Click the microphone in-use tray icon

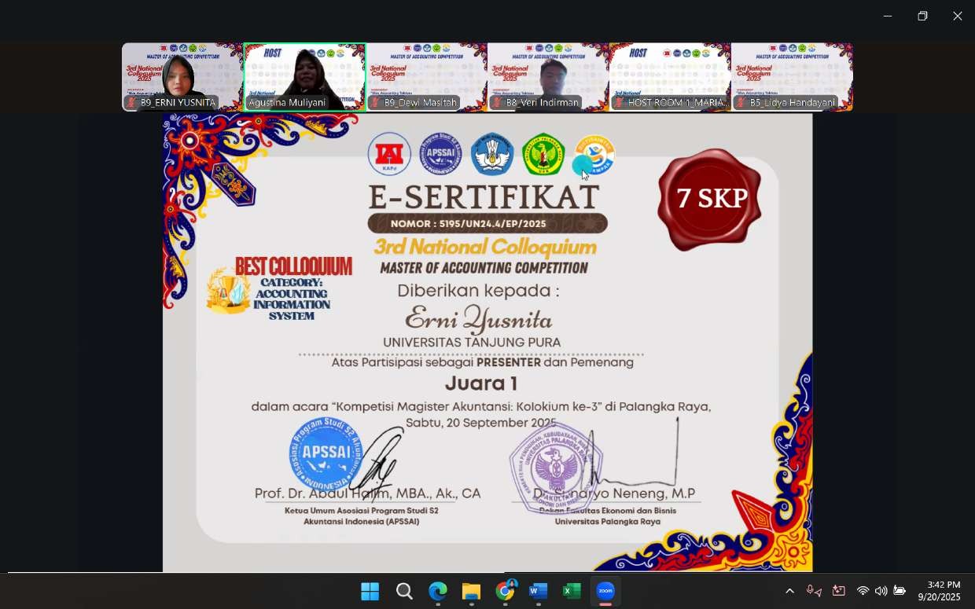tap(814, 591)
